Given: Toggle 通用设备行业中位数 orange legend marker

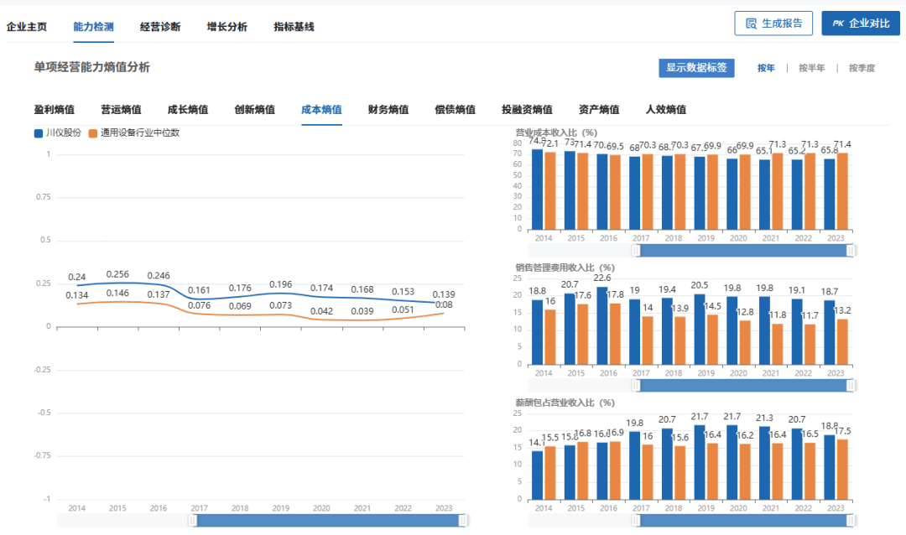Looking at the screenshot, I should 93,132.
